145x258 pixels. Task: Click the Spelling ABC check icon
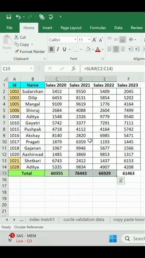pos(51,17)
